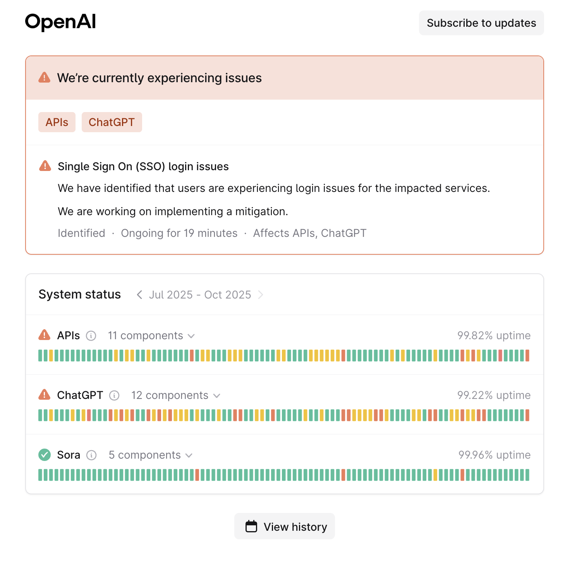Open the SSO login issues incident details
Image resolution: width=565 pixels, height=580 pixels.
(x=143, y=166)
